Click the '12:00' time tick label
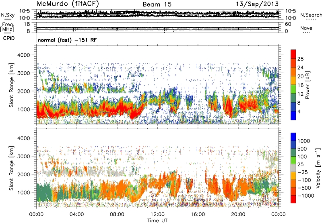This screenshot has height=223, width=322. (x=157, y=215)
